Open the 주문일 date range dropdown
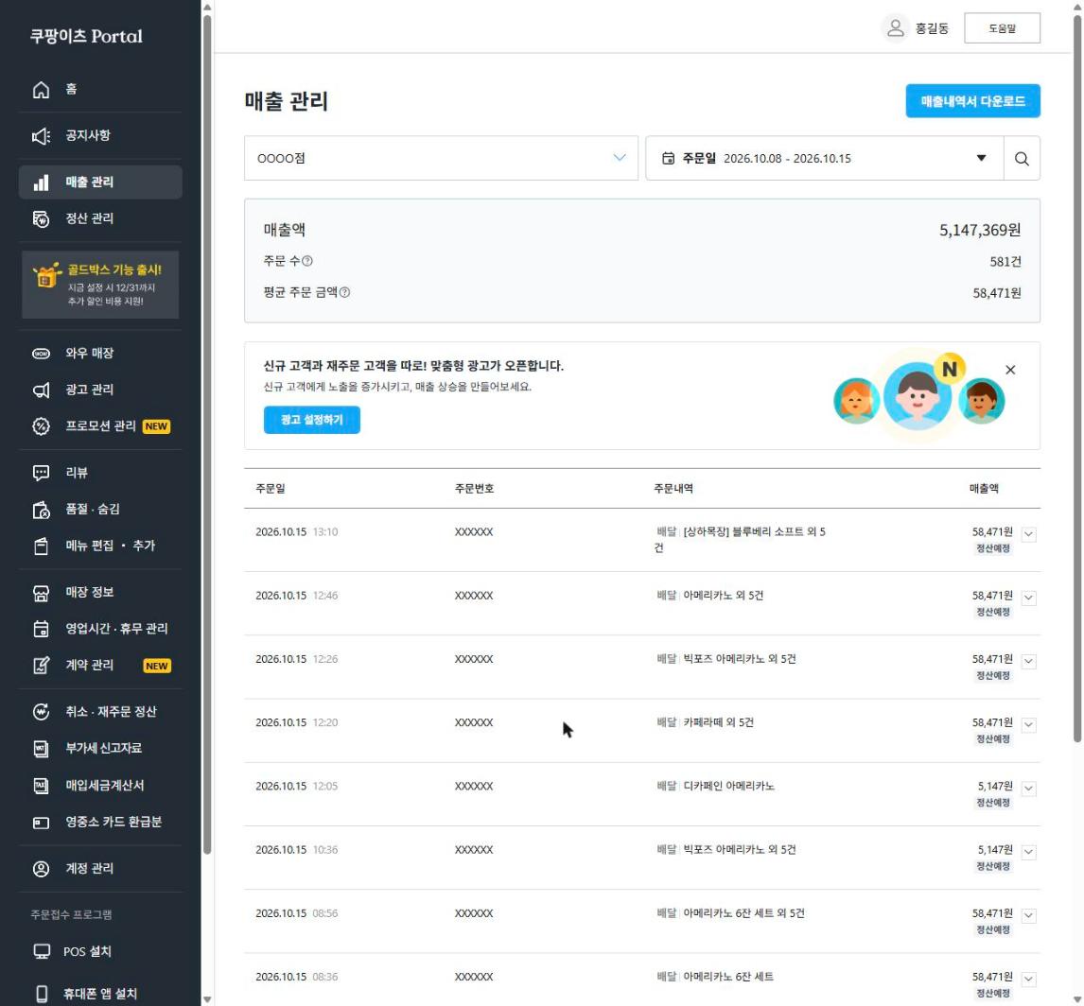Viewport: 1084px width, 1006px height. (x=824, y=158)
